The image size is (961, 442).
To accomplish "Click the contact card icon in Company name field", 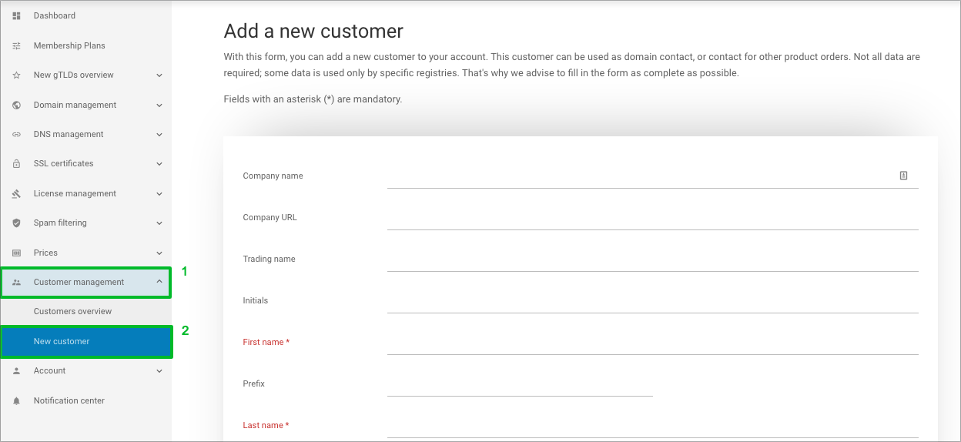I will (903, 176).
